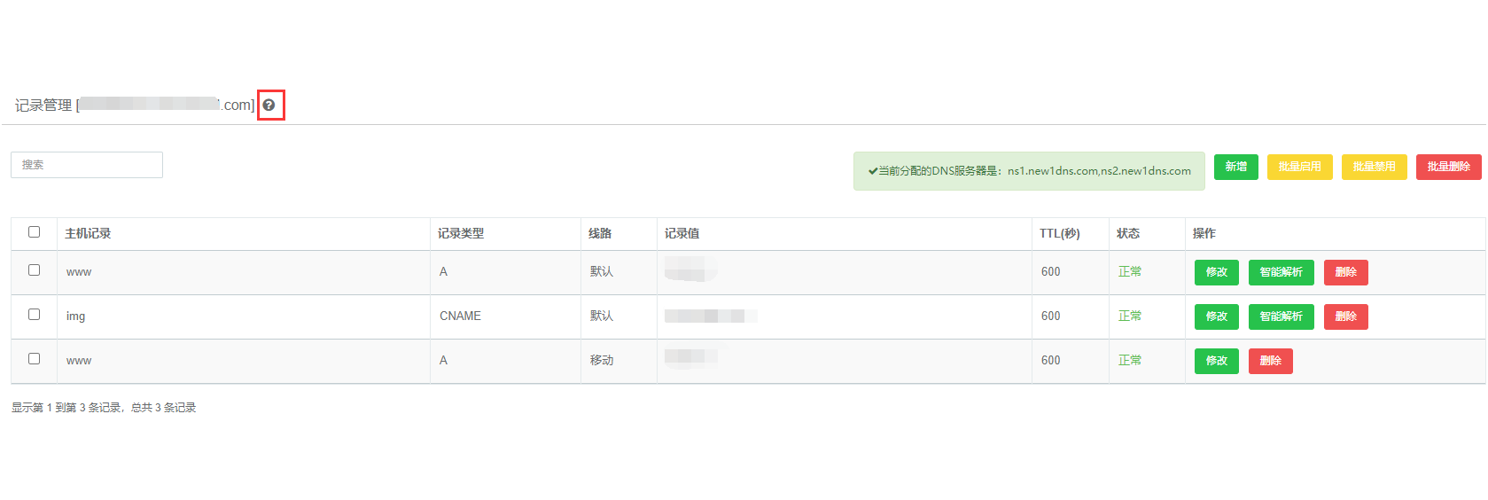Screen dimensions: 1488x500
Task: Toggle the select-all checkbox in table header
Action: coord(34,232)
